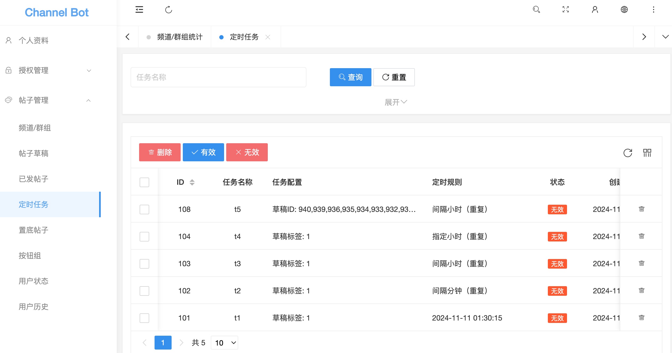The height and width of the screenshot is (353, 672).
Task: Open the user account icon
Action: (595, 10)
